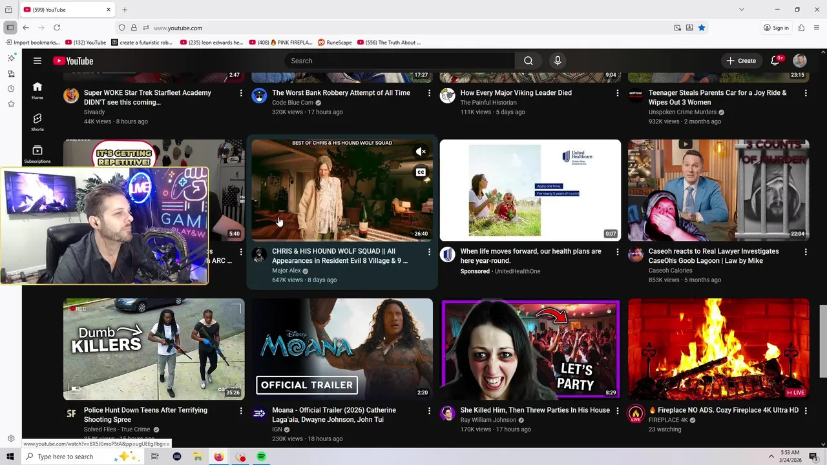Open options for Police Hunt Down Teens video

point(241,411)
